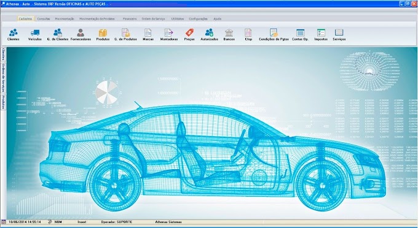Click Athenas Sistemas in status bar
Screen dimensions: 418x228
[168, 222]
